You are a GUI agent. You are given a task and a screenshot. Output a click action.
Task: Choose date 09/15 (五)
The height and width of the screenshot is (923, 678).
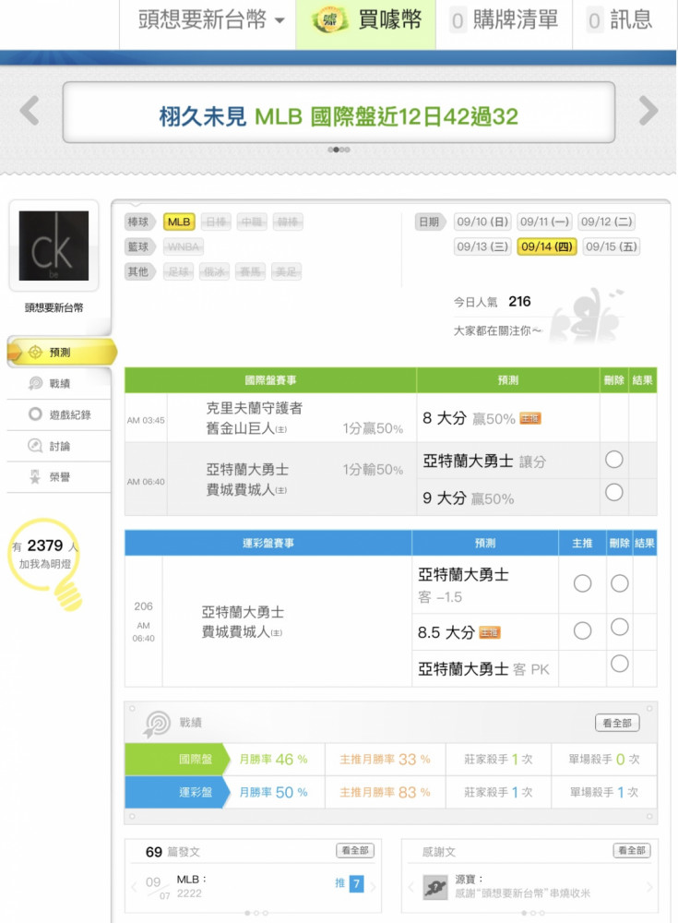(611, 246)
